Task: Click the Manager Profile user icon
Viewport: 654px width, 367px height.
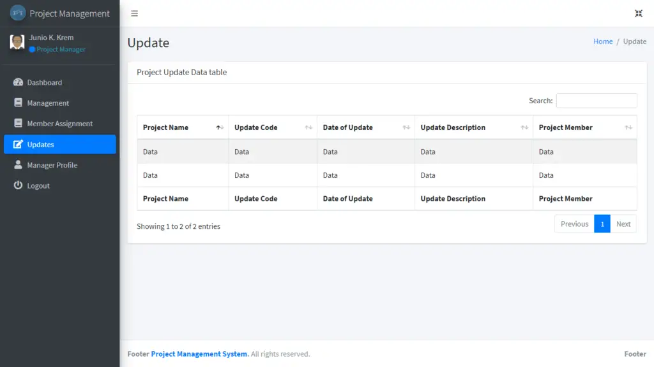Action: [x=18, y=165]
